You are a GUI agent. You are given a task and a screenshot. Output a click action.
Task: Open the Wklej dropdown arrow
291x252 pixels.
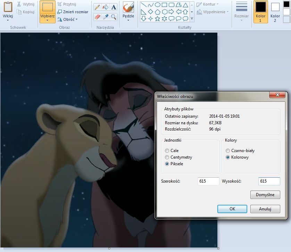click(x=8, y=20)
